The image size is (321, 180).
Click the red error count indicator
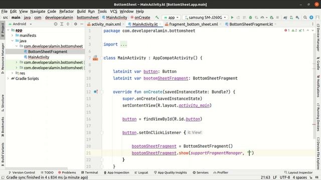(287, 30)
